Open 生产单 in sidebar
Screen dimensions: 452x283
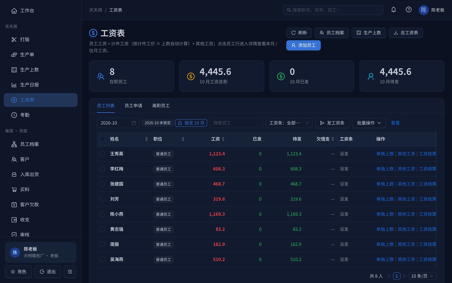(41, 55)
